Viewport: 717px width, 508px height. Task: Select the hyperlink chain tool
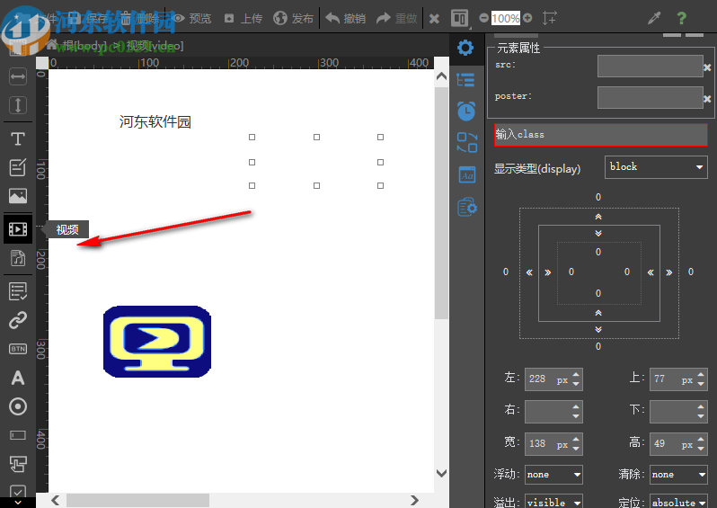click(18, 320)
